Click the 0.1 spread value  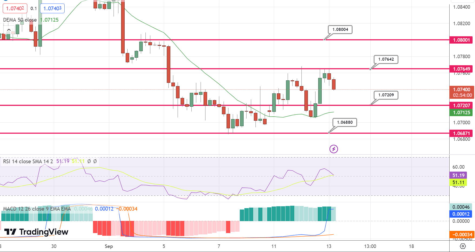coord(34,8)
